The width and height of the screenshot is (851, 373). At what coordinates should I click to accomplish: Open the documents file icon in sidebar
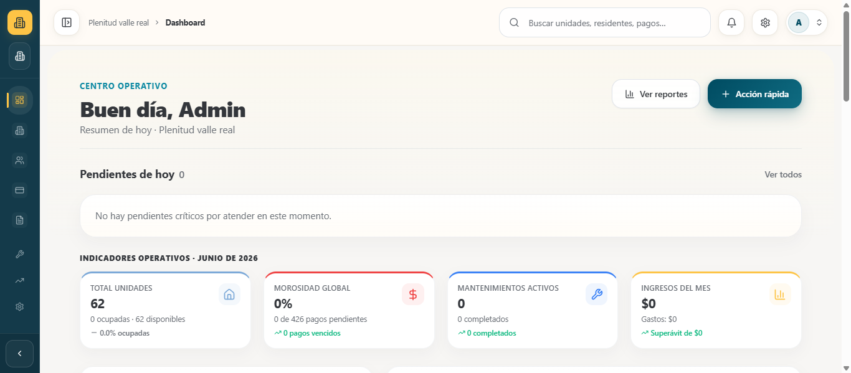point(19,220)
